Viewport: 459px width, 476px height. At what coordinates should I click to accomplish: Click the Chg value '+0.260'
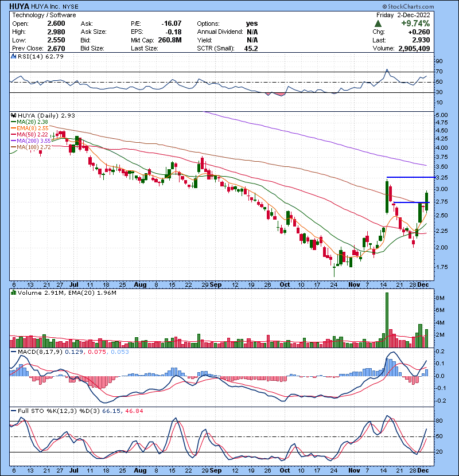point(419,32)
